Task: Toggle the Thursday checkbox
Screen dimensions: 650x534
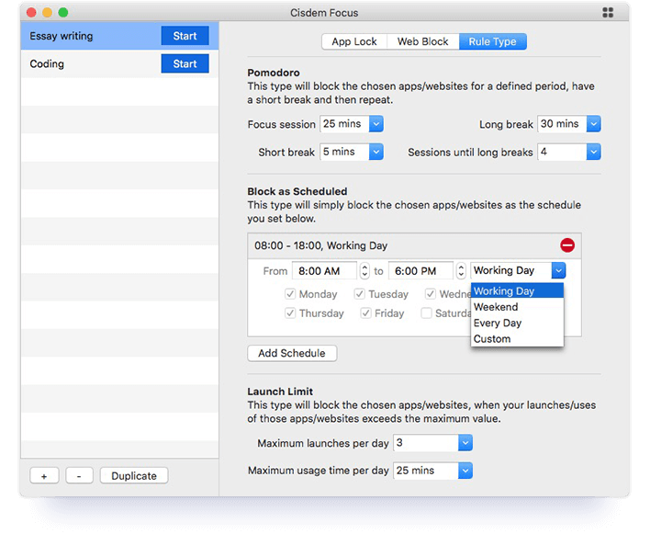Action: point(290,312)
